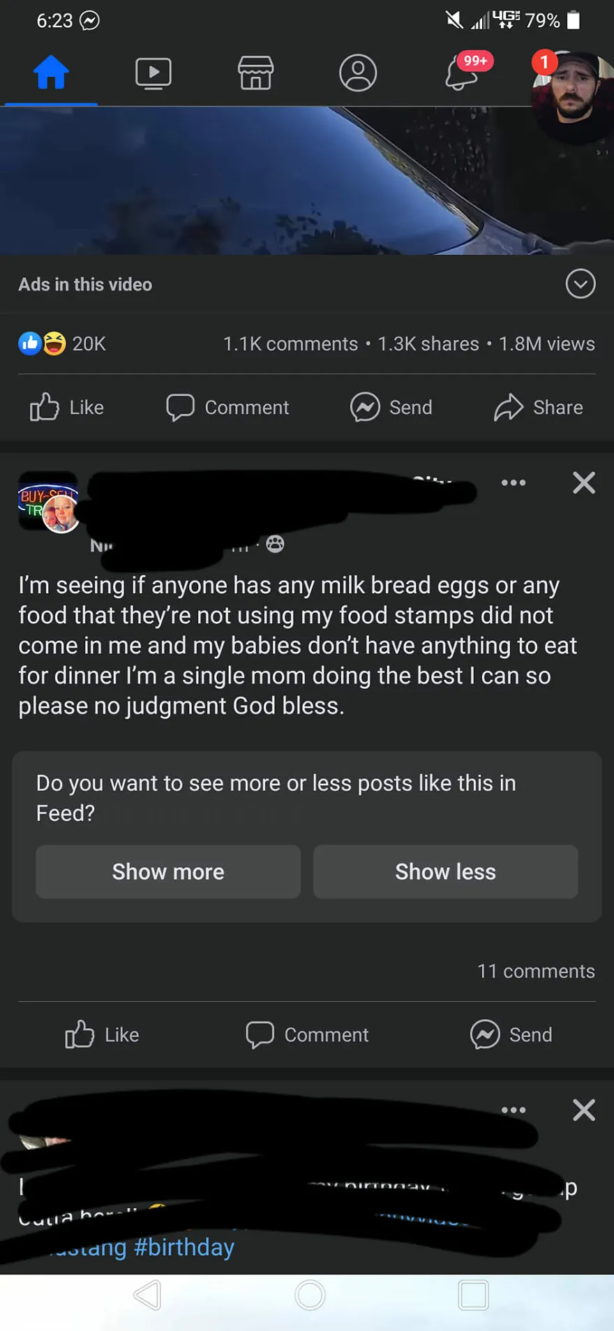Open the Profile icon in top bar
The image size is (614, 1331).
pos(358,73)
